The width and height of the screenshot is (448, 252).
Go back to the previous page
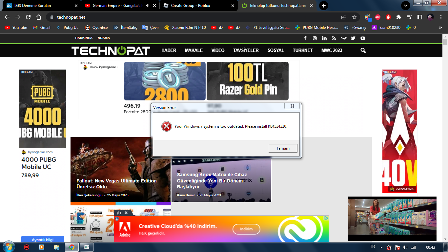pos(7,17)
